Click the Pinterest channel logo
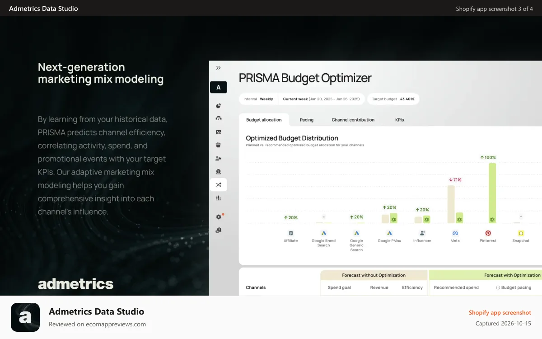The image size is (542, 339). (x=488, y=233)
